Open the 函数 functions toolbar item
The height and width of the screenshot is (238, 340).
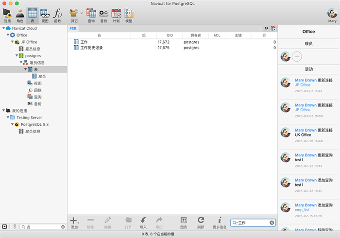57,15
